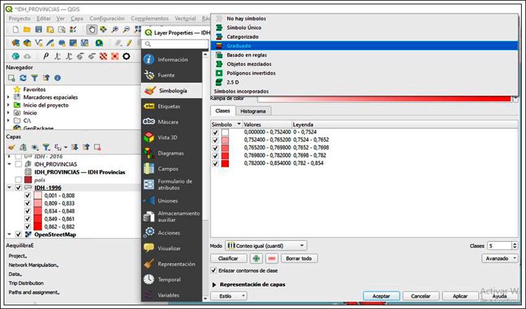The image size is (526, 309).
Task: Refresh the Navegador browser panel
Action: (x=23, y=78)
